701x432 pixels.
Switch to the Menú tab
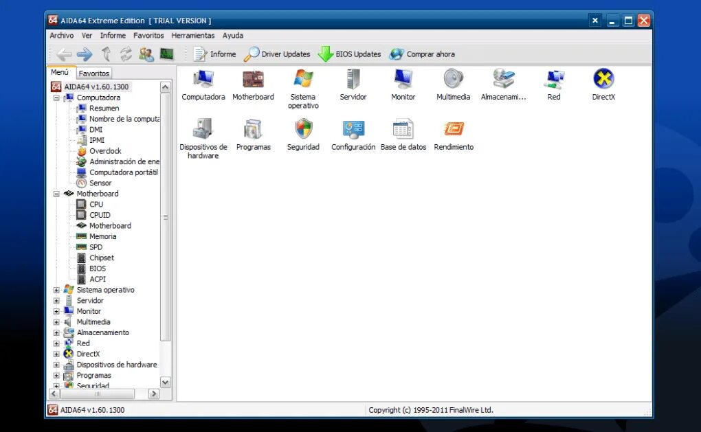[60, 72]
